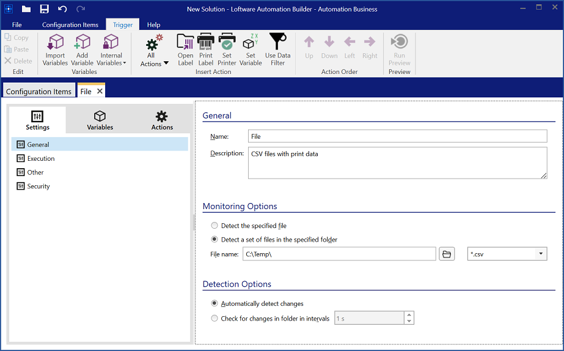
Task: Insert the Set Printer action
Action: [x=227, y=50]
